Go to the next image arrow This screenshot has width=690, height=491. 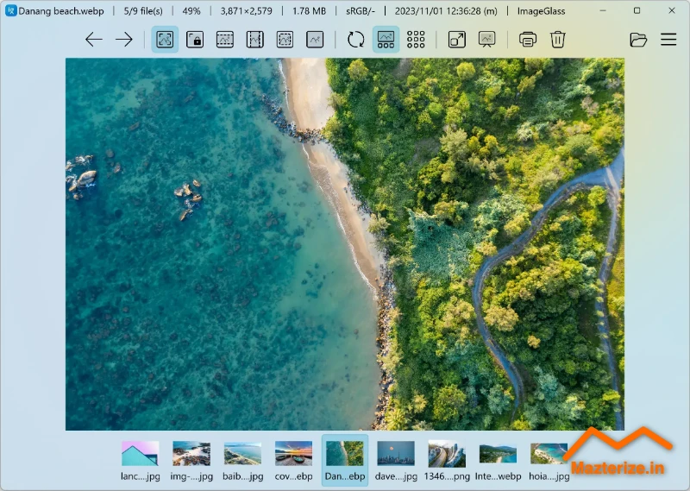[124, 40]
